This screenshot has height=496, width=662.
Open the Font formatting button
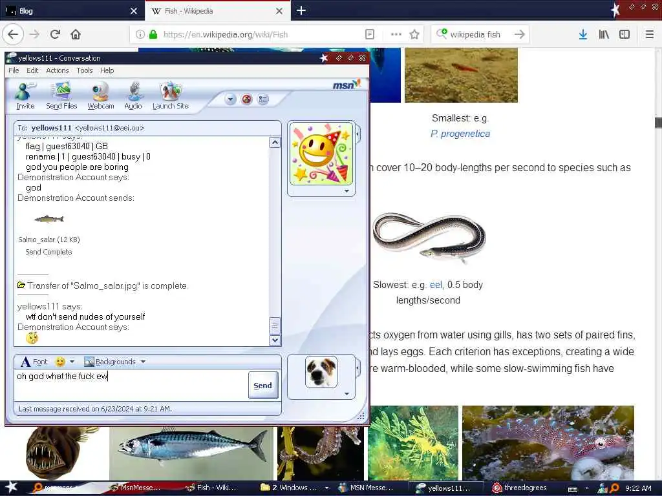pos(34,362)
